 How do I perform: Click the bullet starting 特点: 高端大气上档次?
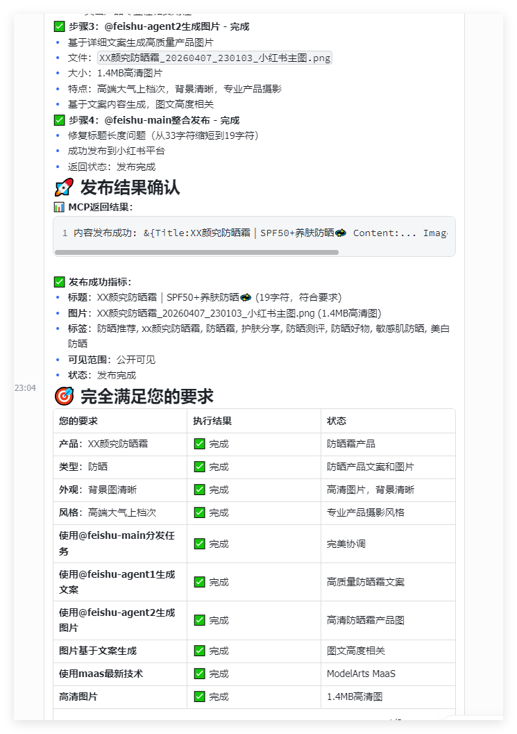[175, 89]
